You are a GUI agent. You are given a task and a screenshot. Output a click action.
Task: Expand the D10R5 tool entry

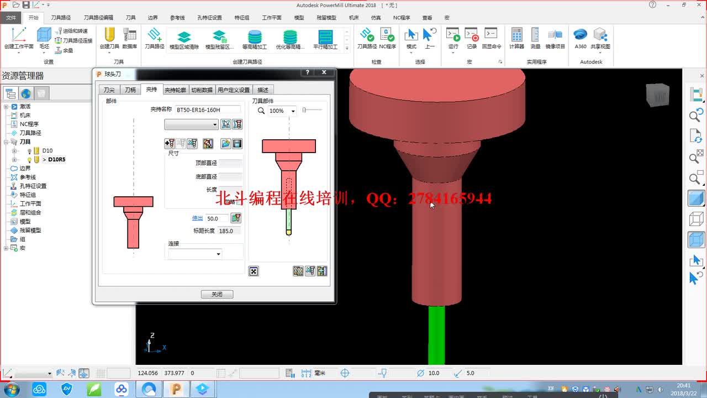coord(15,159)
